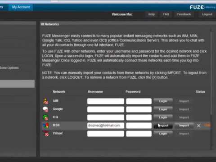Click Login button for Google
216x162 pixels.
(163, 109)
